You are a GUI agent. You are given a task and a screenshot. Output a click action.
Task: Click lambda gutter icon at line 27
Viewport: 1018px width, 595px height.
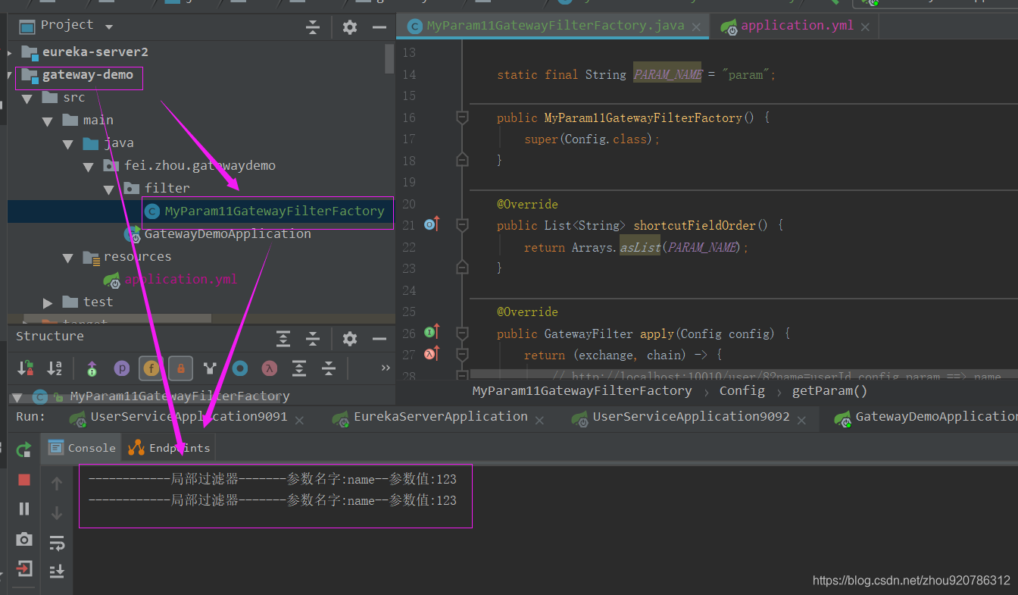432,353
